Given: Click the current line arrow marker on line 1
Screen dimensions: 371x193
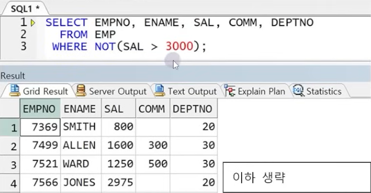Looking at the screenshot, I should 33,23.
